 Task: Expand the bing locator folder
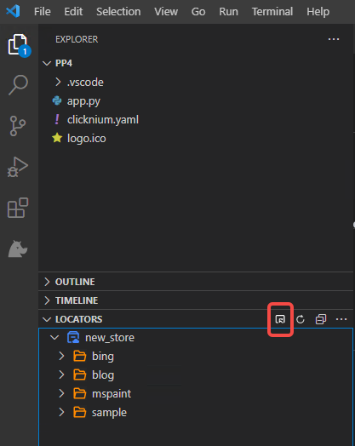coord(61,357)
